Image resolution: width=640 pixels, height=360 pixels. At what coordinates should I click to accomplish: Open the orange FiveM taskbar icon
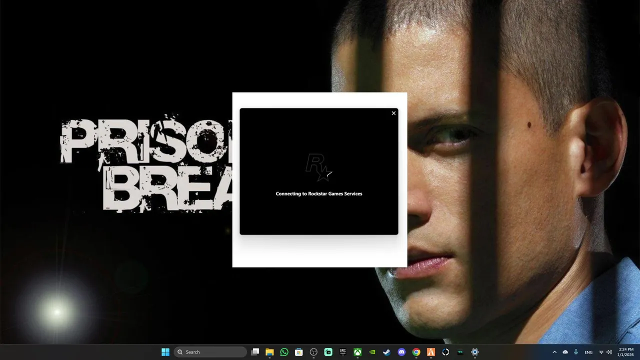pyautogui.click(x=431, y=352)
